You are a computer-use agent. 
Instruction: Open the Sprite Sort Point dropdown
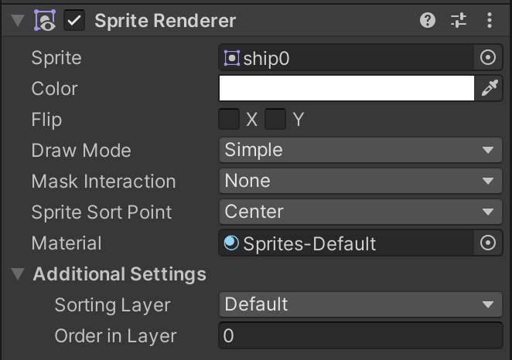point(360,212)
